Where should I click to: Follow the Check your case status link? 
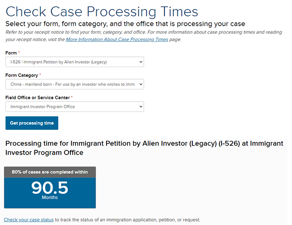coord(29,220)
